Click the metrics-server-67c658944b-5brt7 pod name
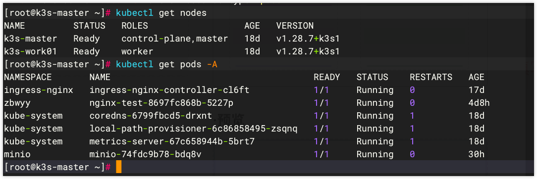This screenshot has height=179, width=537. pyautogui.click(x=172, y=141)
